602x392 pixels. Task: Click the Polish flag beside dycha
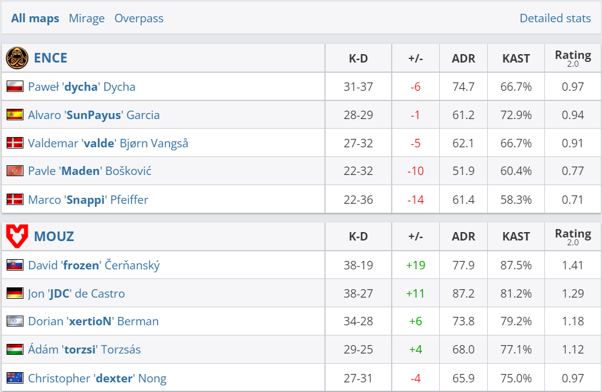[15, 87]
